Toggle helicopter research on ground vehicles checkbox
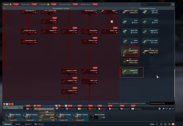183x126 pixels. pos(148,103)
